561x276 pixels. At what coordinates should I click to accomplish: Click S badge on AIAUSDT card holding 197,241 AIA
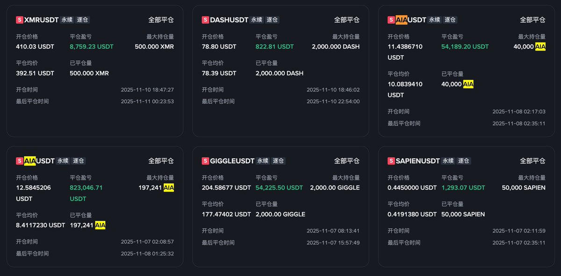point(19,161)
